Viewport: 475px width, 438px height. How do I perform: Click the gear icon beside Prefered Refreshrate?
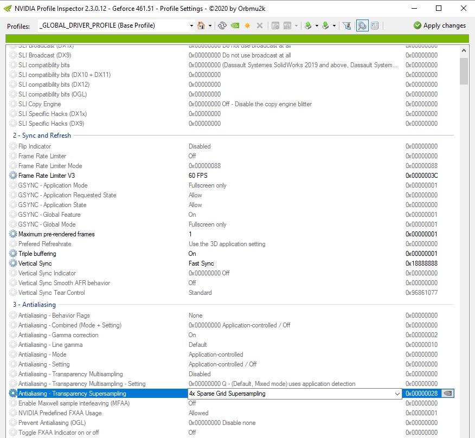click(x=13, y=244)
